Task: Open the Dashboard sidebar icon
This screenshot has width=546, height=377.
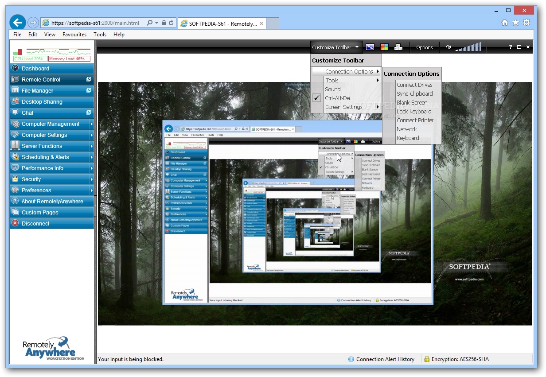Action: coord(16,68)
